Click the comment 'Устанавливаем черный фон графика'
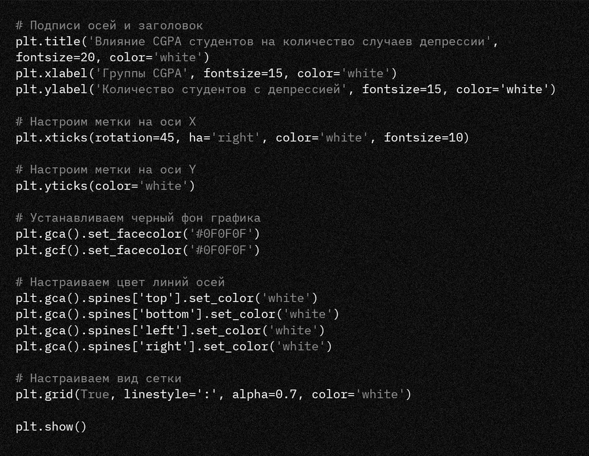Image resolution: width=589 pixels, height=456 pixels. pos(138,218)
